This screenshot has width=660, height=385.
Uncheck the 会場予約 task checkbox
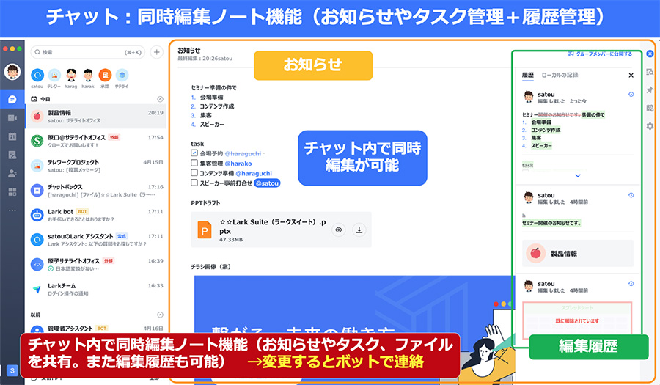click(194, 153)
